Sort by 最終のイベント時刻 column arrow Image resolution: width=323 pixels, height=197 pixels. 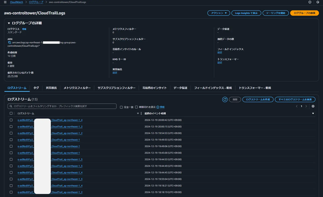pyautogui.click(x=313, y=114)
